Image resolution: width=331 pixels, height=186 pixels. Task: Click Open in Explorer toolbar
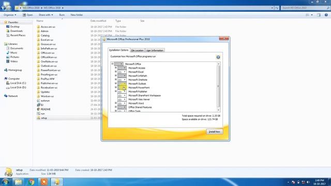coord(27,15)
